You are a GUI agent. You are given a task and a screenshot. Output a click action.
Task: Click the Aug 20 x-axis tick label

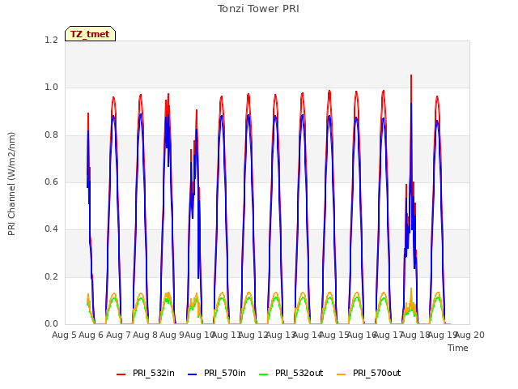(469, 335)
